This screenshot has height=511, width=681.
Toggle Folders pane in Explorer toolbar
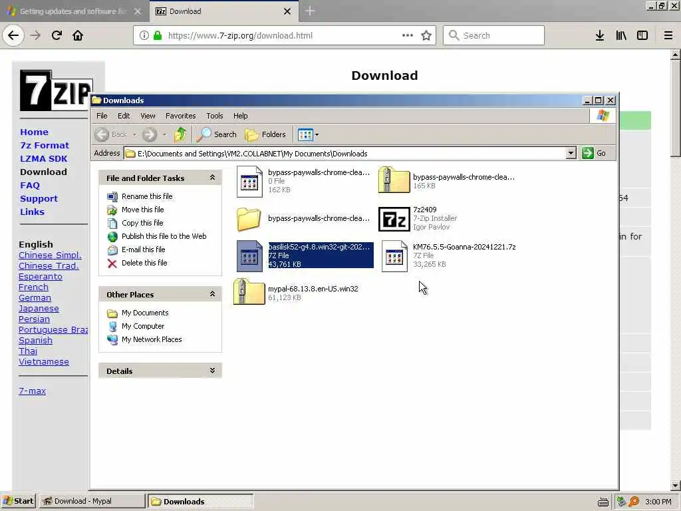pyautogui.click(x=266, y=134)
